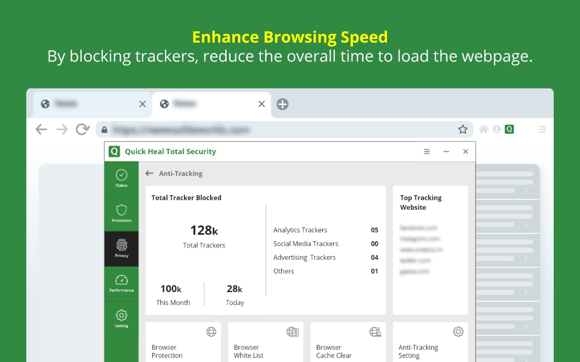The image size is (580, 362).
Task: Open the Status section in sidebar
Action: point(121,178)
